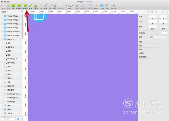Click the flip vertical button

pyautogui.click(x=165, y=26)
